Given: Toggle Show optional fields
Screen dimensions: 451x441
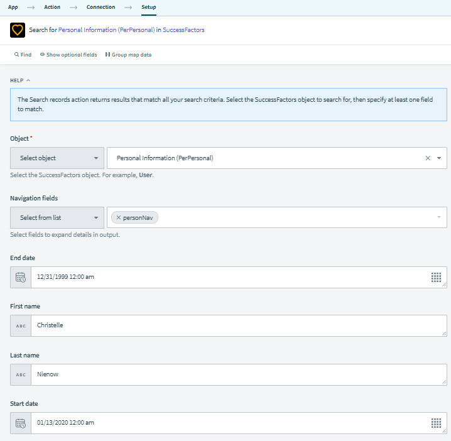Looking at the screenshot, I should click(68, 55).
